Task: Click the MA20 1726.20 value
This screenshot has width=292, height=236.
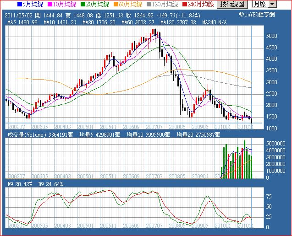Action: click(x=99, y=22)
